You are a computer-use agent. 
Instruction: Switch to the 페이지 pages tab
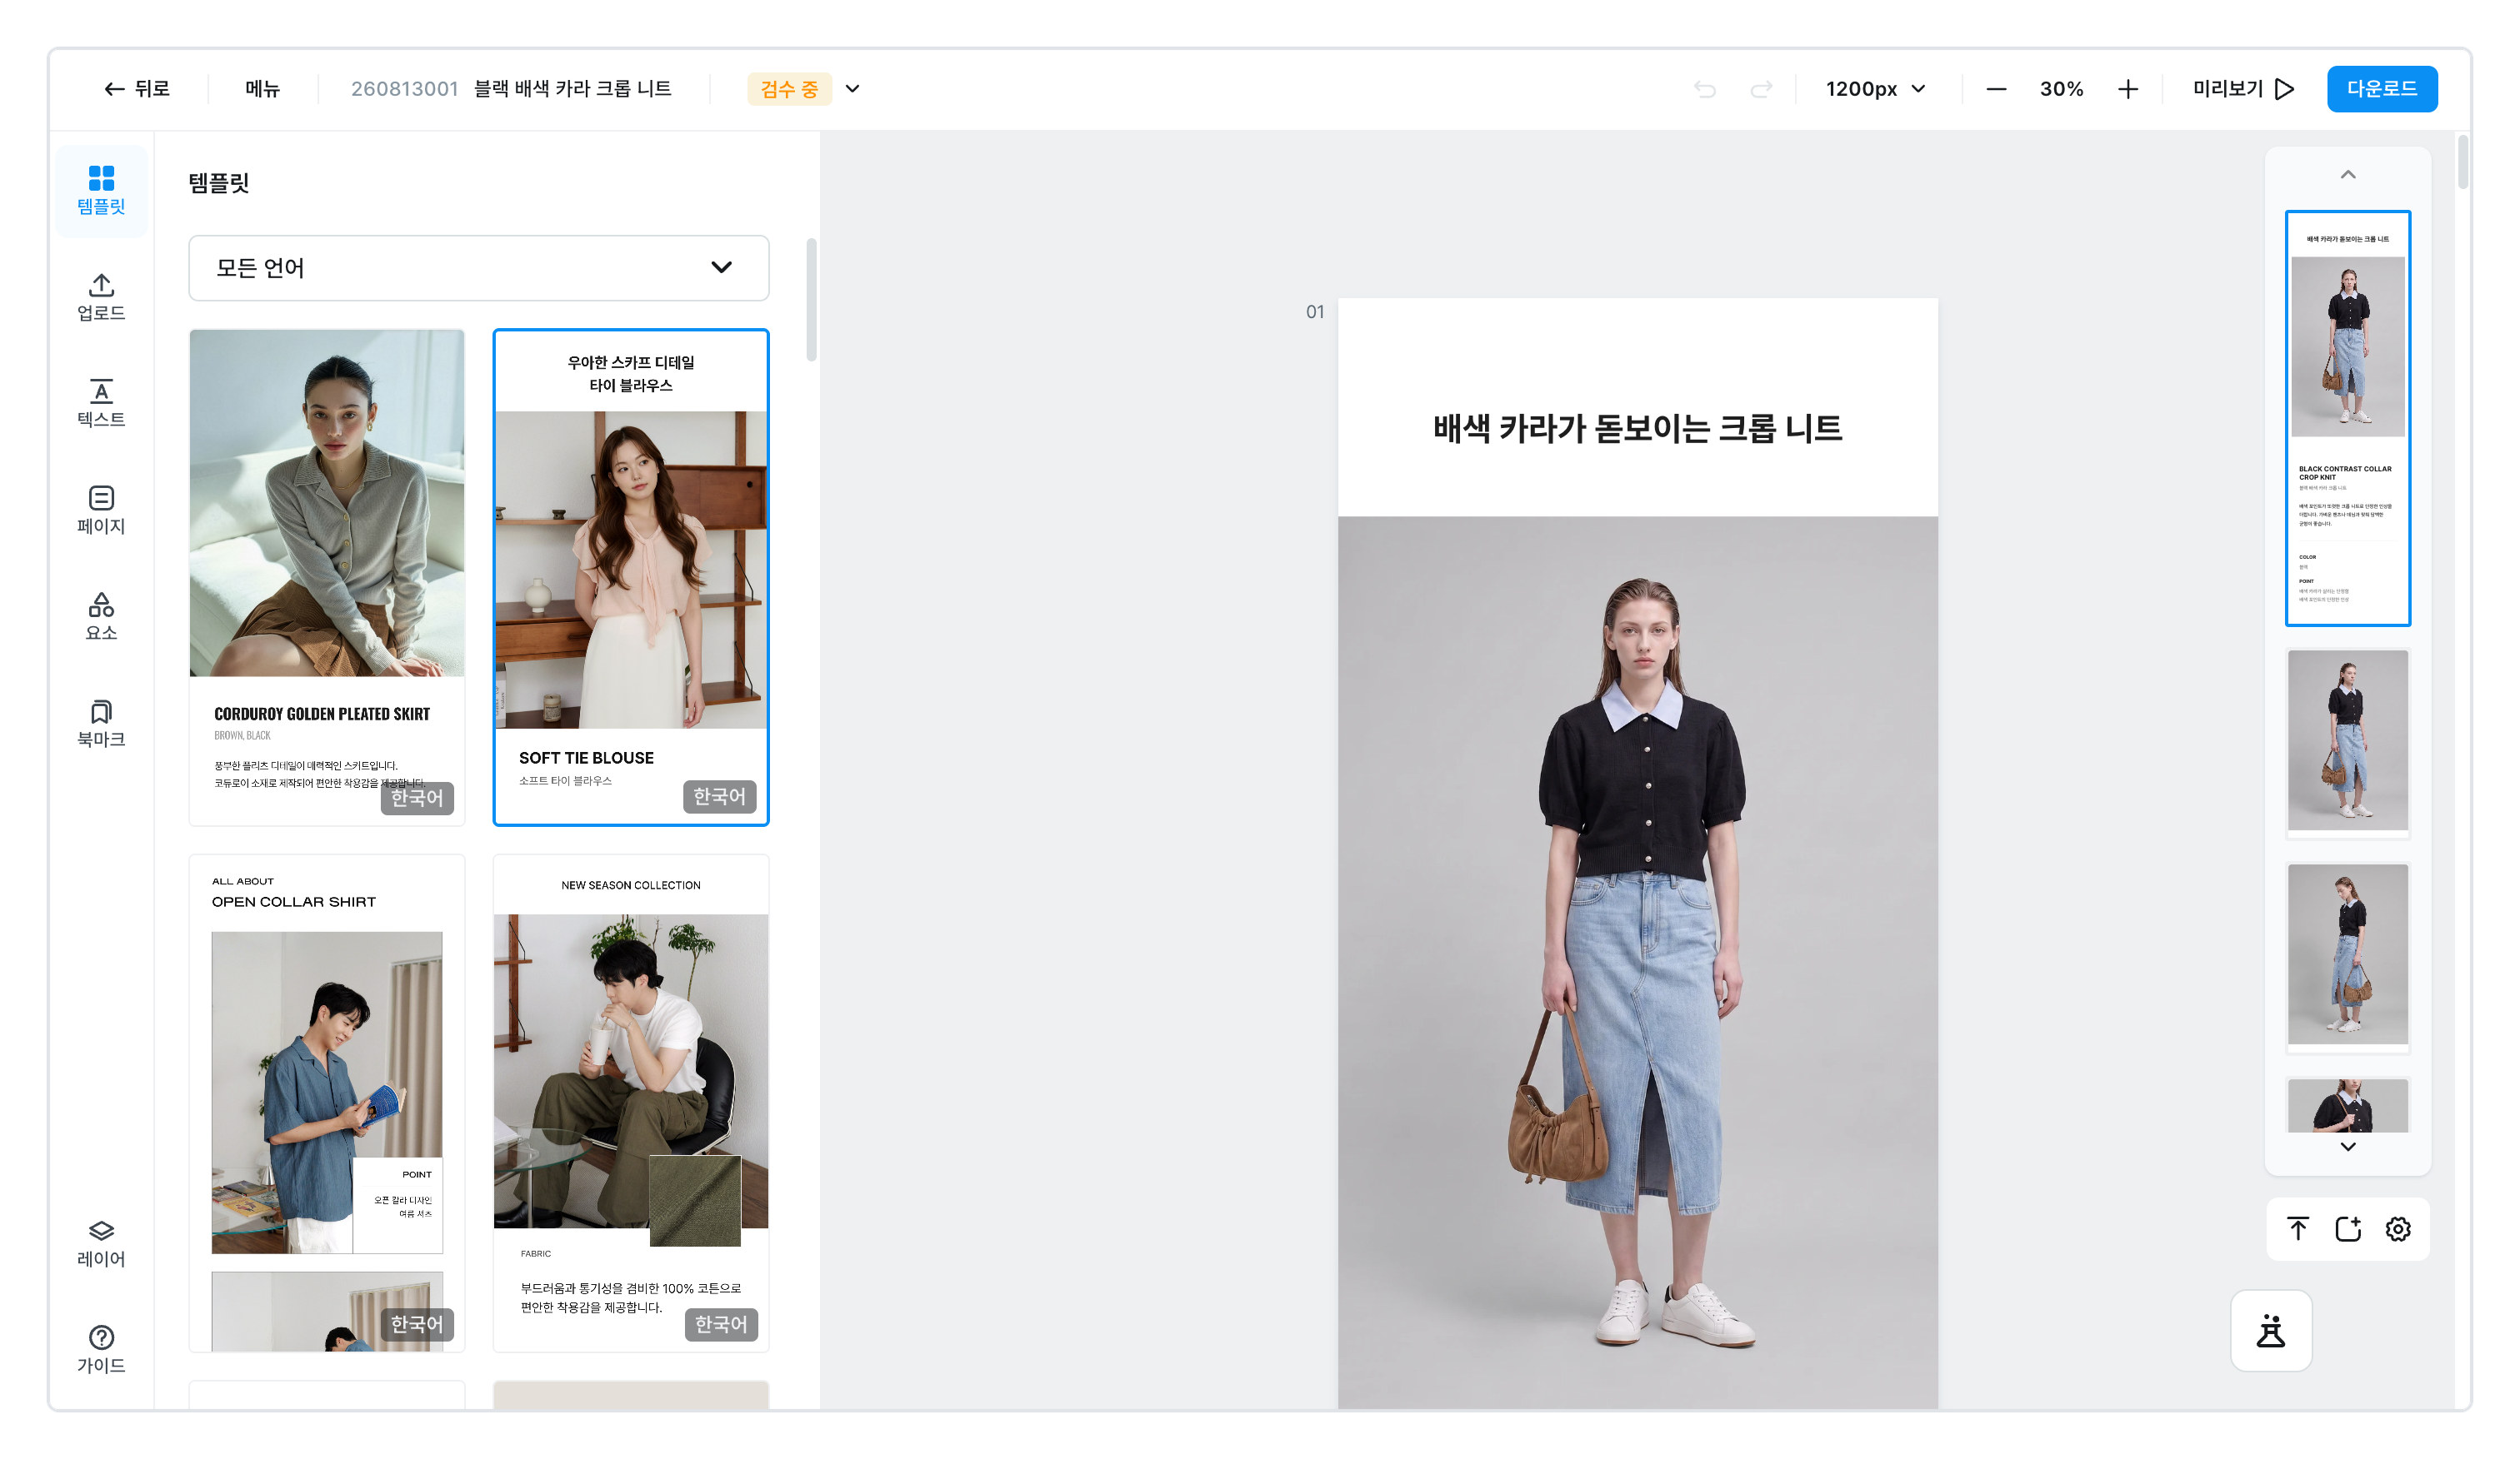click(101, 510)
